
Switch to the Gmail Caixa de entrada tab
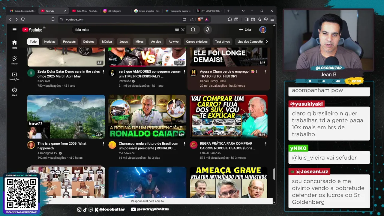tap(22, 11)
